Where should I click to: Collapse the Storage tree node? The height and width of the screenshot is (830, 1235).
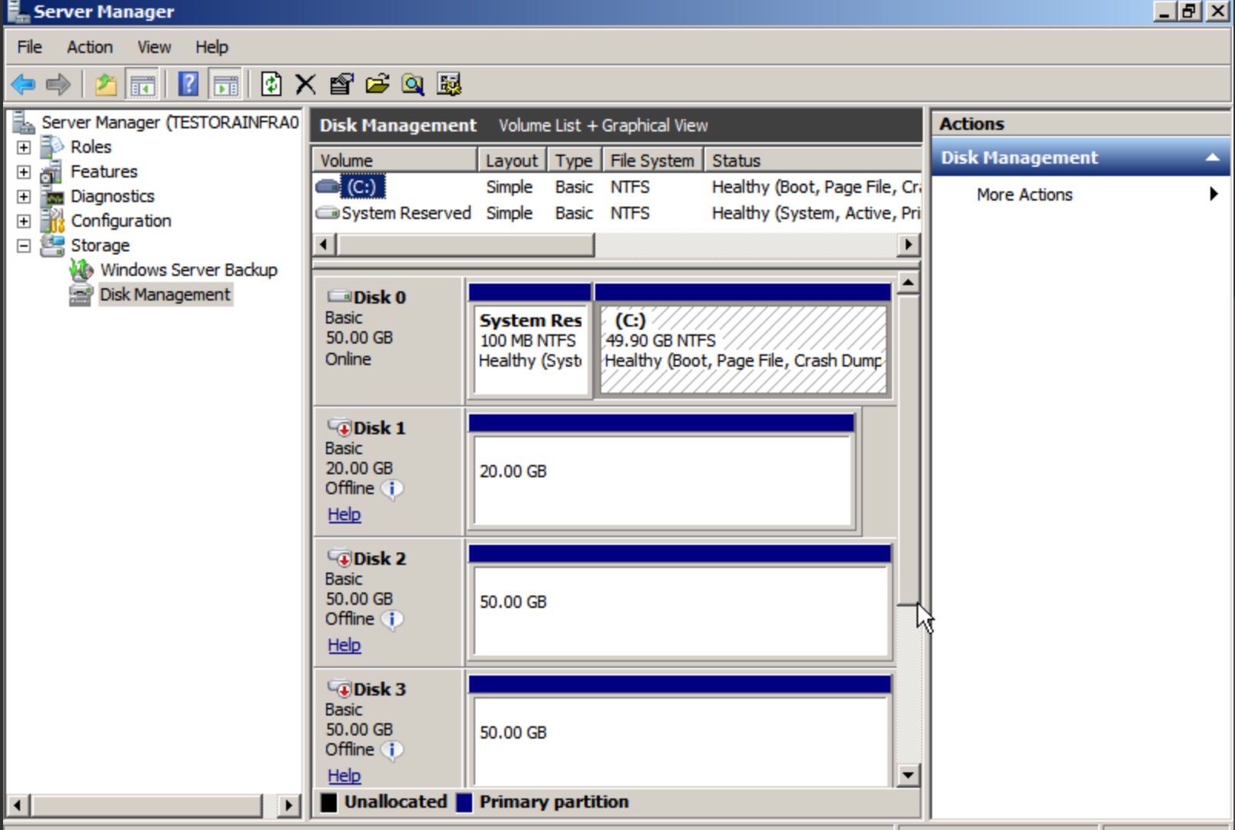click(x=24, y=245)
